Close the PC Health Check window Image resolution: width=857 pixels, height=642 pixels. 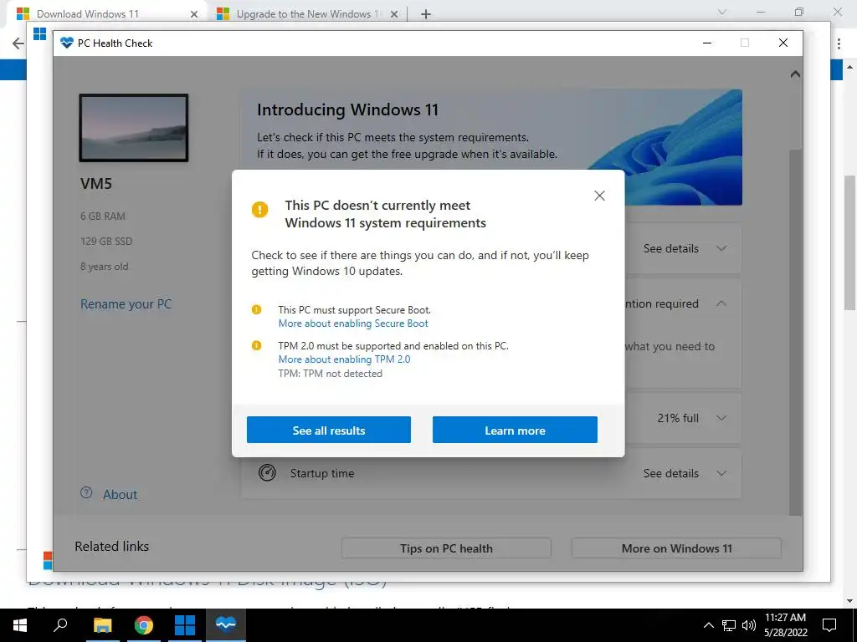click(x=783, y=43)
